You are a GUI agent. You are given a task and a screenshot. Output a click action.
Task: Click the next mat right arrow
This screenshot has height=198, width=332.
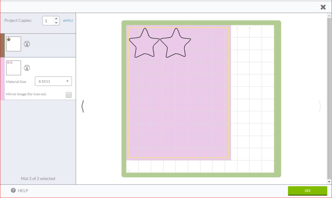click(320, 106)
